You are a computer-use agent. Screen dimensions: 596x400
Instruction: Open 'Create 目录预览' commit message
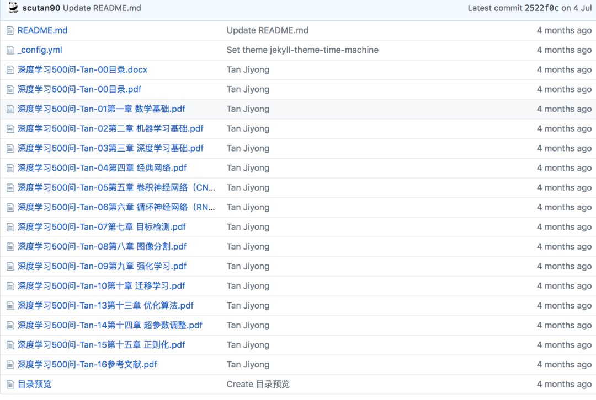tap(258, 385)
